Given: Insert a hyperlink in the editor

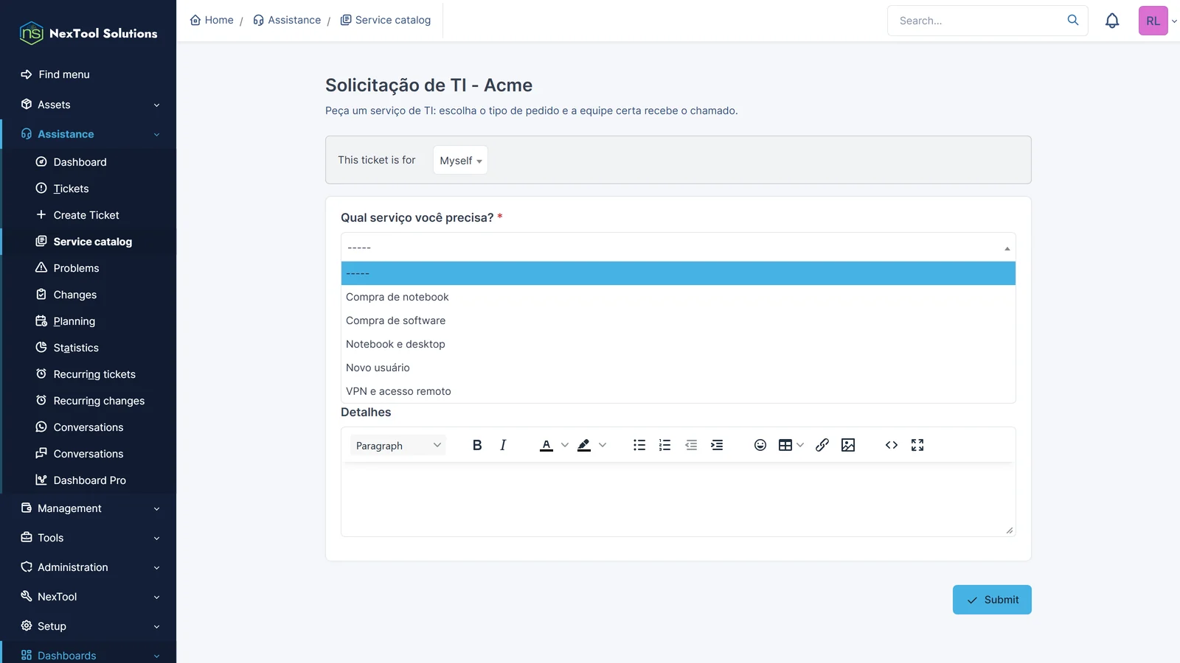Looking at the screenshot, I should (x=822, y=445).
